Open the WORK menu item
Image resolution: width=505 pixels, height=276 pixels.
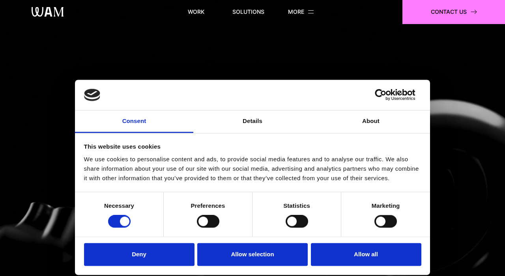(x=196, y=12)
